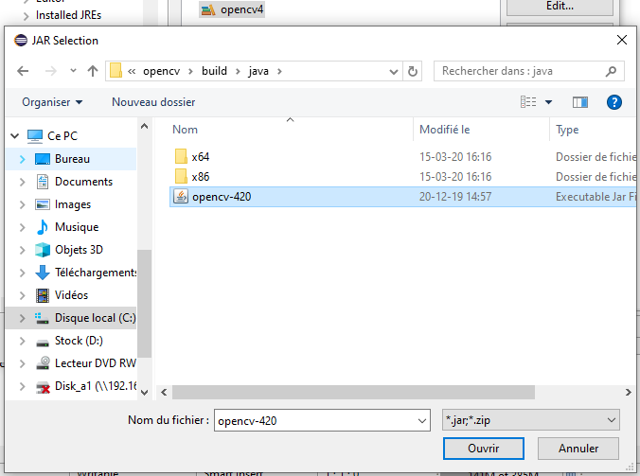Click navigation pane up scroll arrow
The width and height of the screenshot is (640, 476).
(x=144, y=126)
